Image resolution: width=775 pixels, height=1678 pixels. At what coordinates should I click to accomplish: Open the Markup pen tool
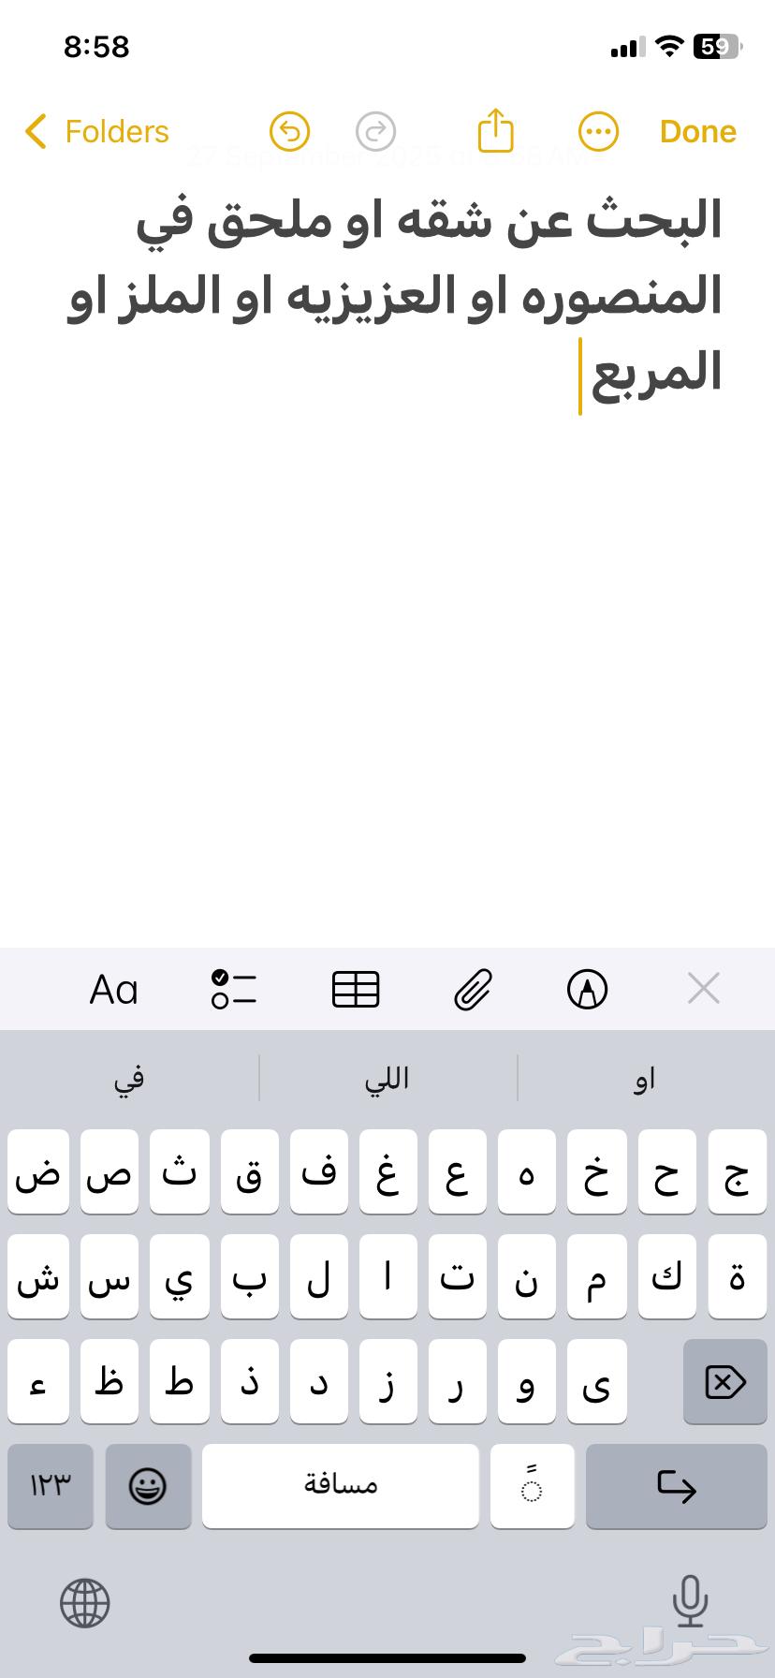click(588, 990)
